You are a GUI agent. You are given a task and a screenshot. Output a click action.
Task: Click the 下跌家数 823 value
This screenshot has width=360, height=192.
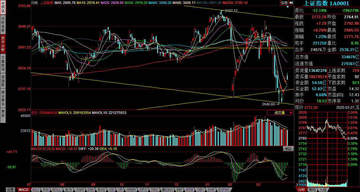[x=355, y=83]
